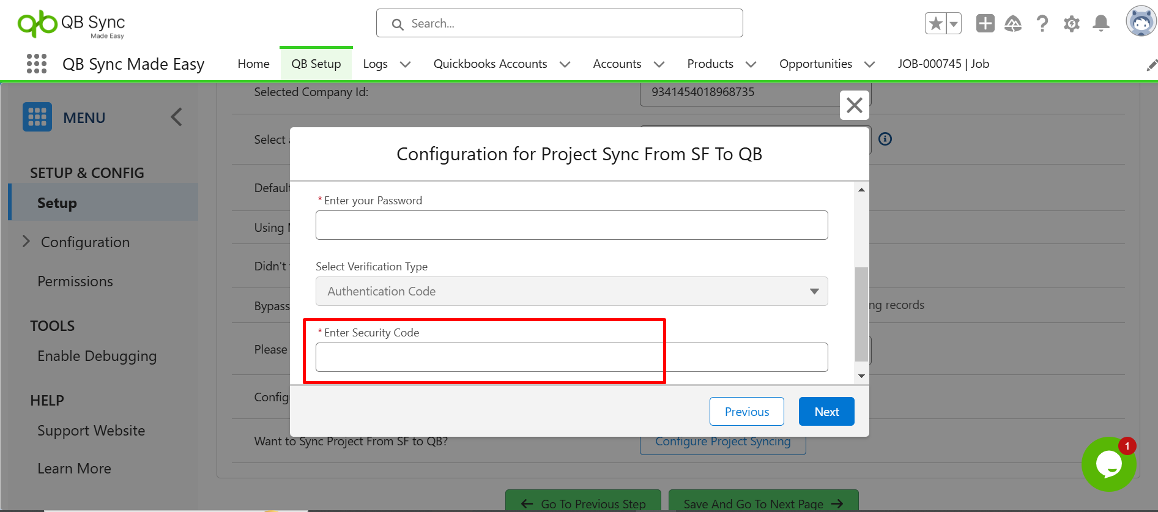Open the Help question mark icon

point(1042,24)
